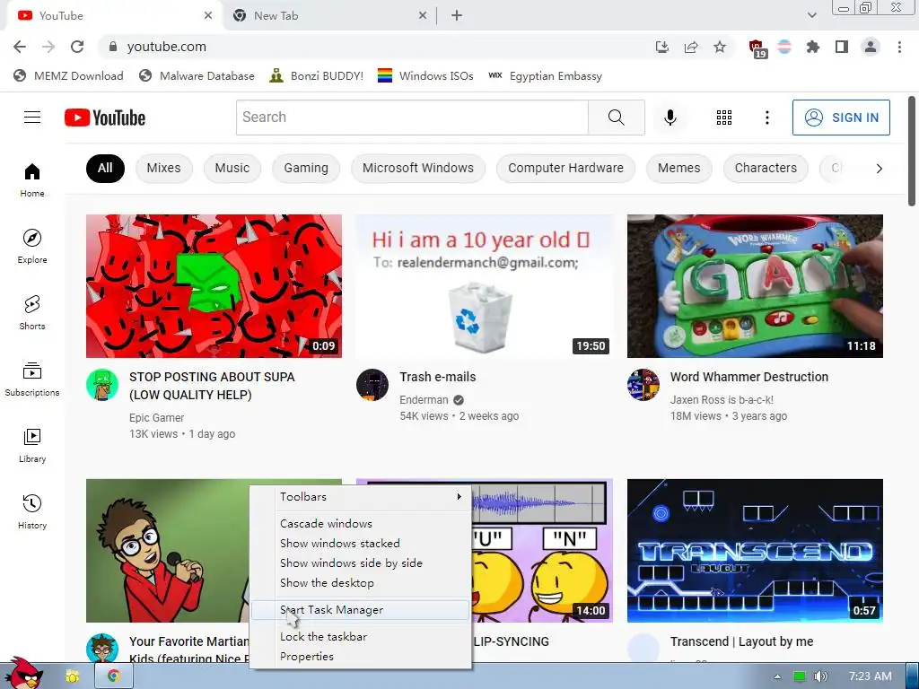Image resolution: width=919 pixels, height=689 pixels.
Task: Go back using browser back arrow
Action: coord(20,47)
